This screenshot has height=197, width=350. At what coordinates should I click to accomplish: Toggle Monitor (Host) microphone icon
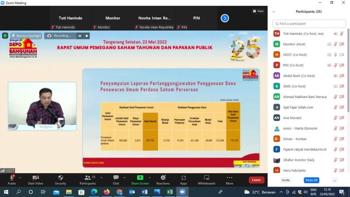click(x=335, y=44)
